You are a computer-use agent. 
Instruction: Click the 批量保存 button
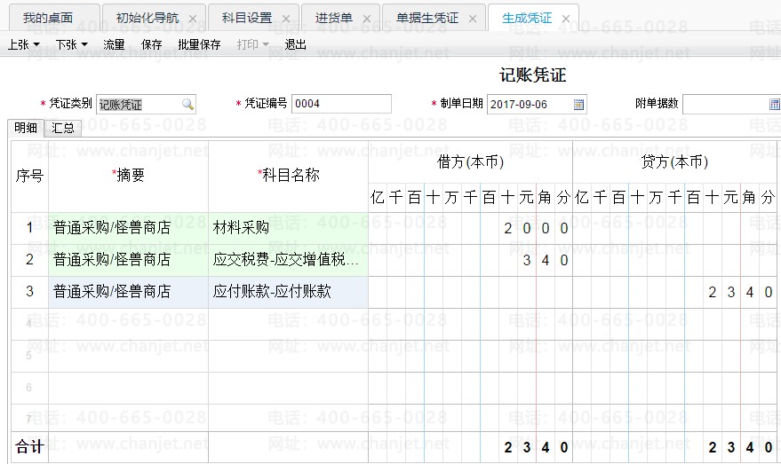(x=199, y=44)
